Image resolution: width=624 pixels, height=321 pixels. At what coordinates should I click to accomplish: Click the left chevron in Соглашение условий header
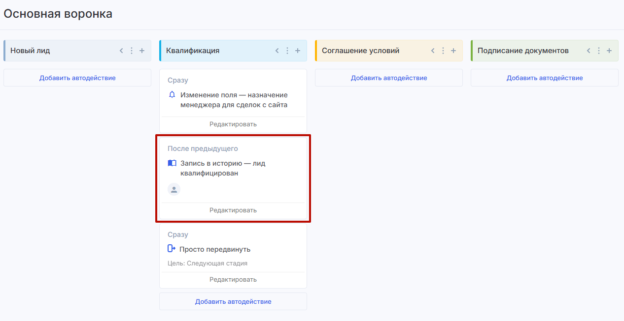433,51
